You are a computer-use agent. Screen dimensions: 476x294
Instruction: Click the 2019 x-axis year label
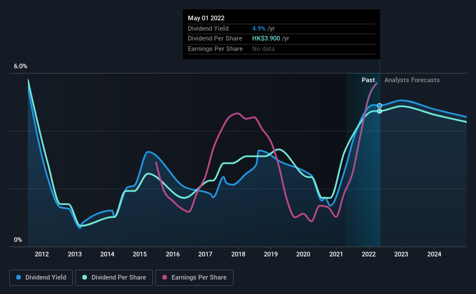point(271,254)
